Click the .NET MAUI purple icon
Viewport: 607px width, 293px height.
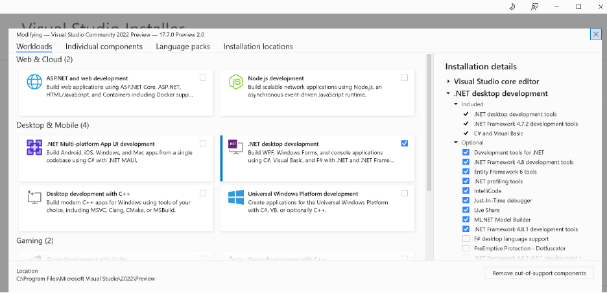34,147
